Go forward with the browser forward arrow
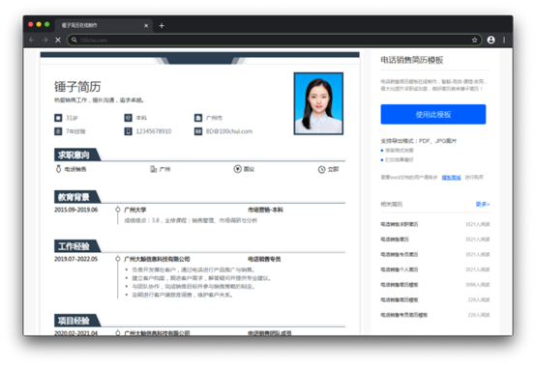The width and height of the screenshot is (536, 366). pyautogui.click(x=45, y=40)
